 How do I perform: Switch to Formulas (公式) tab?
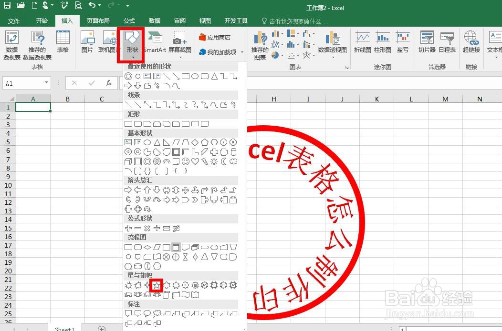click(x=129, y=21)
